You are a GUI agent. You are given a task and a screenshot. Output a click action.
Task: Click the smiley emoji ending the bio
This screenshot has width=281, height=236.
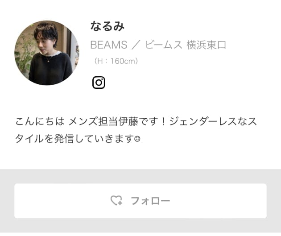click(137, 139)
